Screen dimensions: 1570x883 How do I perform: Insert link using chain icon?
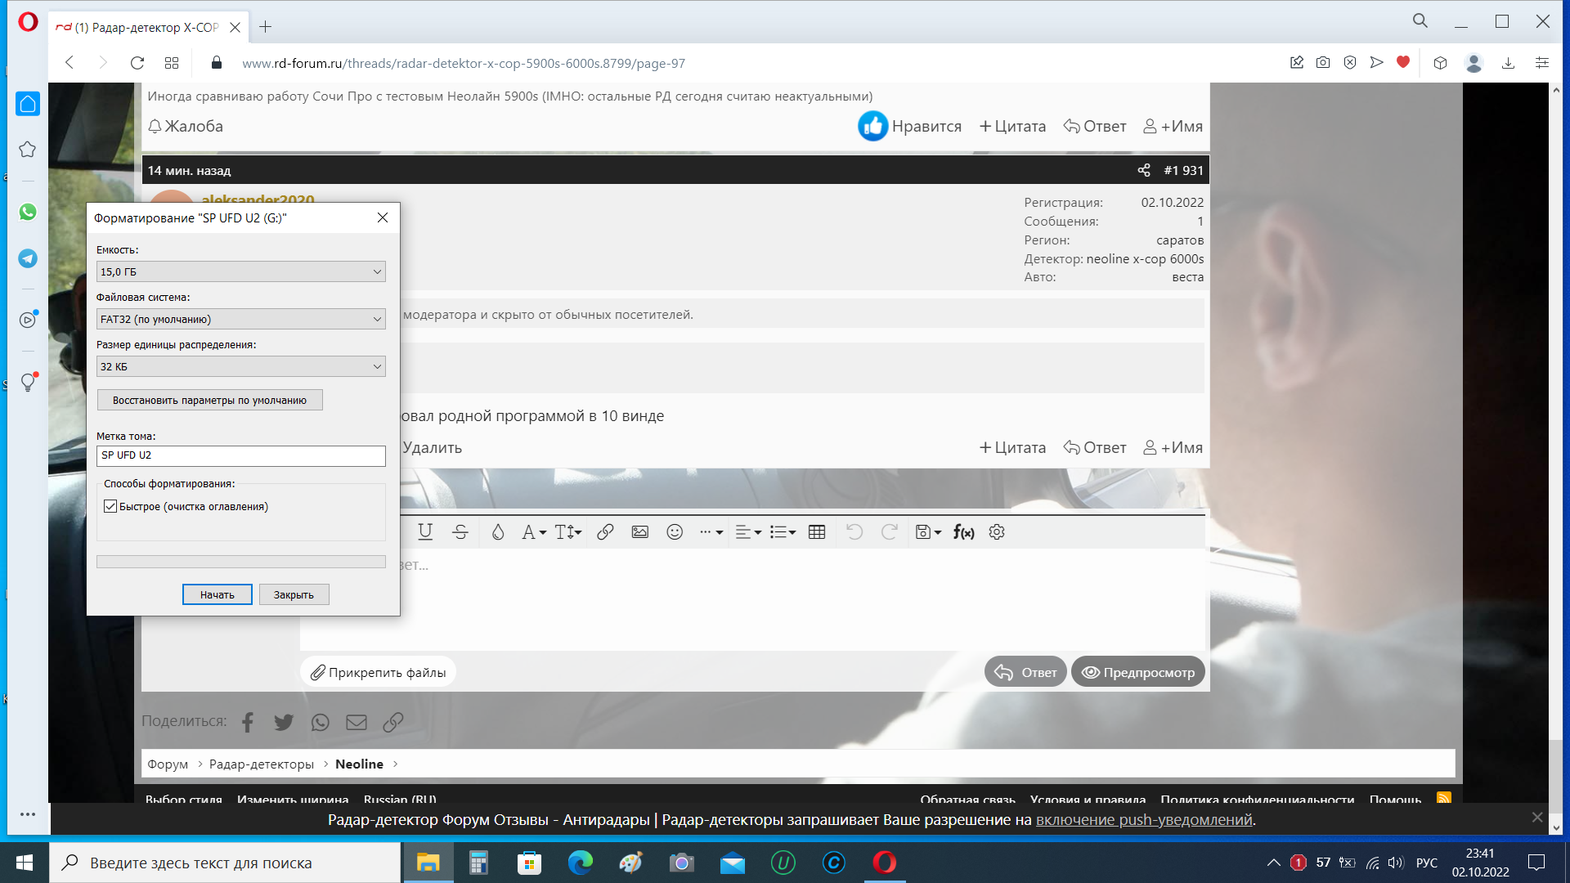[605, 532]
